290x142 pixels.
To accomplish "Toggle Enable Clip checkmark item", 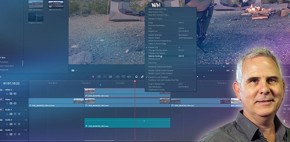I will pyautogui.click(x=170, y=48).
